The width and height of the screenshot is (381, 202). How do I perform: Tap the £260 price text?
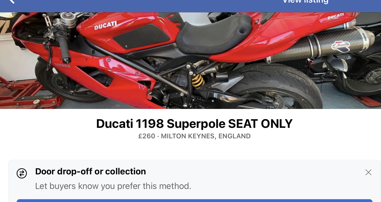click(x=147, y=136)
